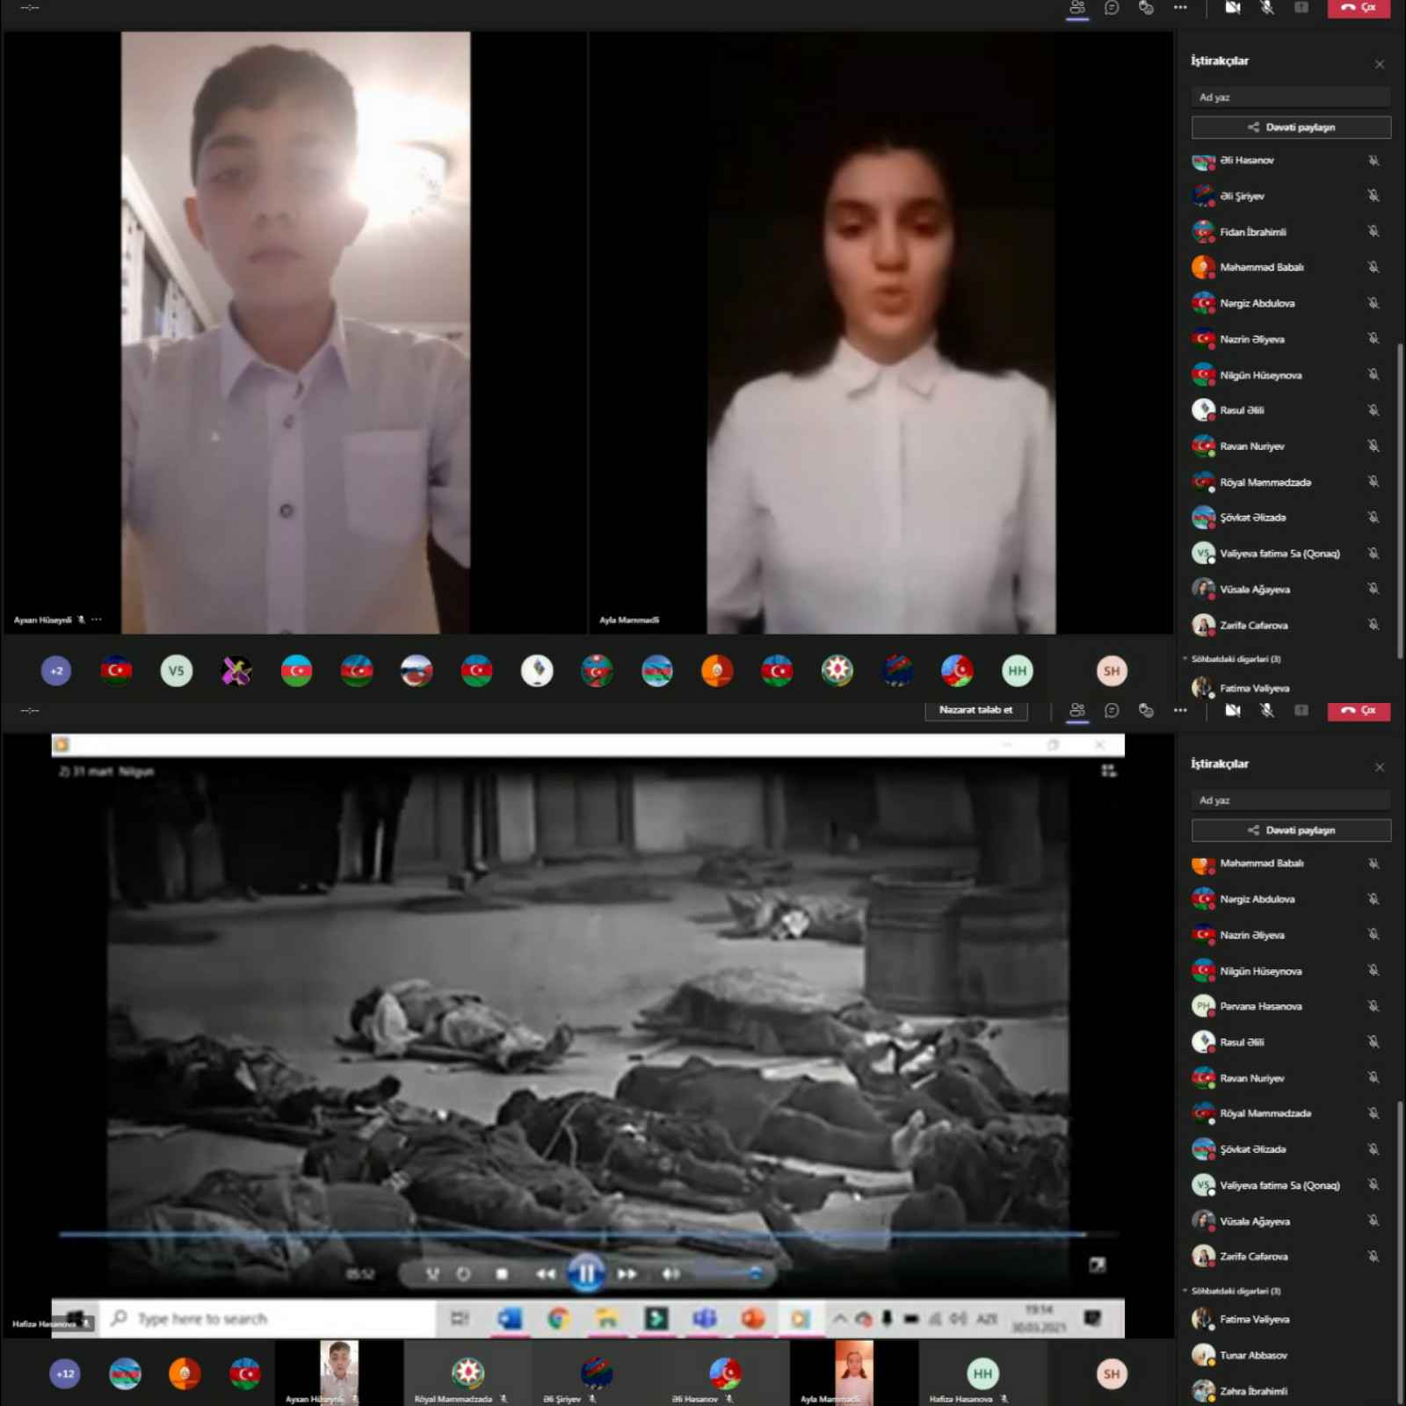The image size is (1406, 1406).
Task: Select Əli Hasanov in upper participants list
Action: pos(1287,160)
